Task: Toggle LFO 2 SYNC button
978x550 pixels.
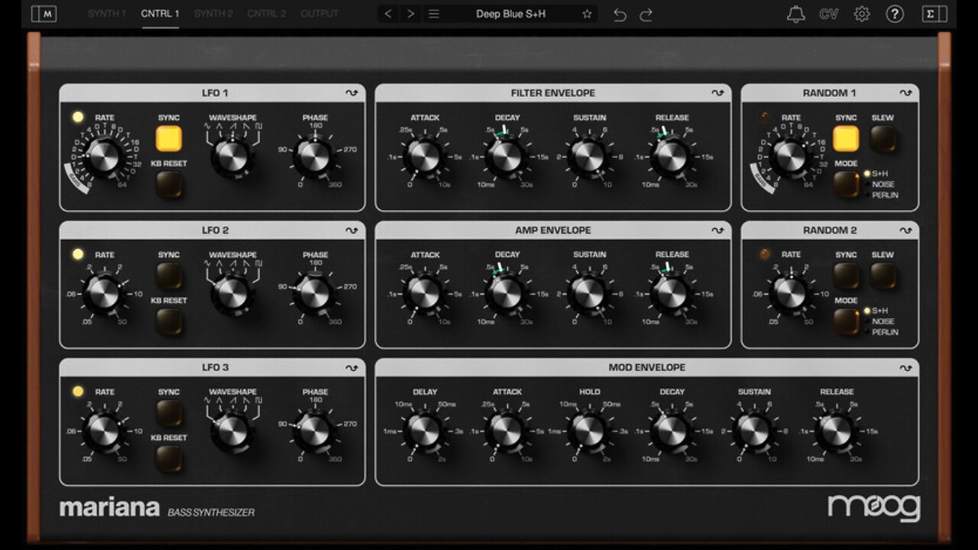Action: 169,276
